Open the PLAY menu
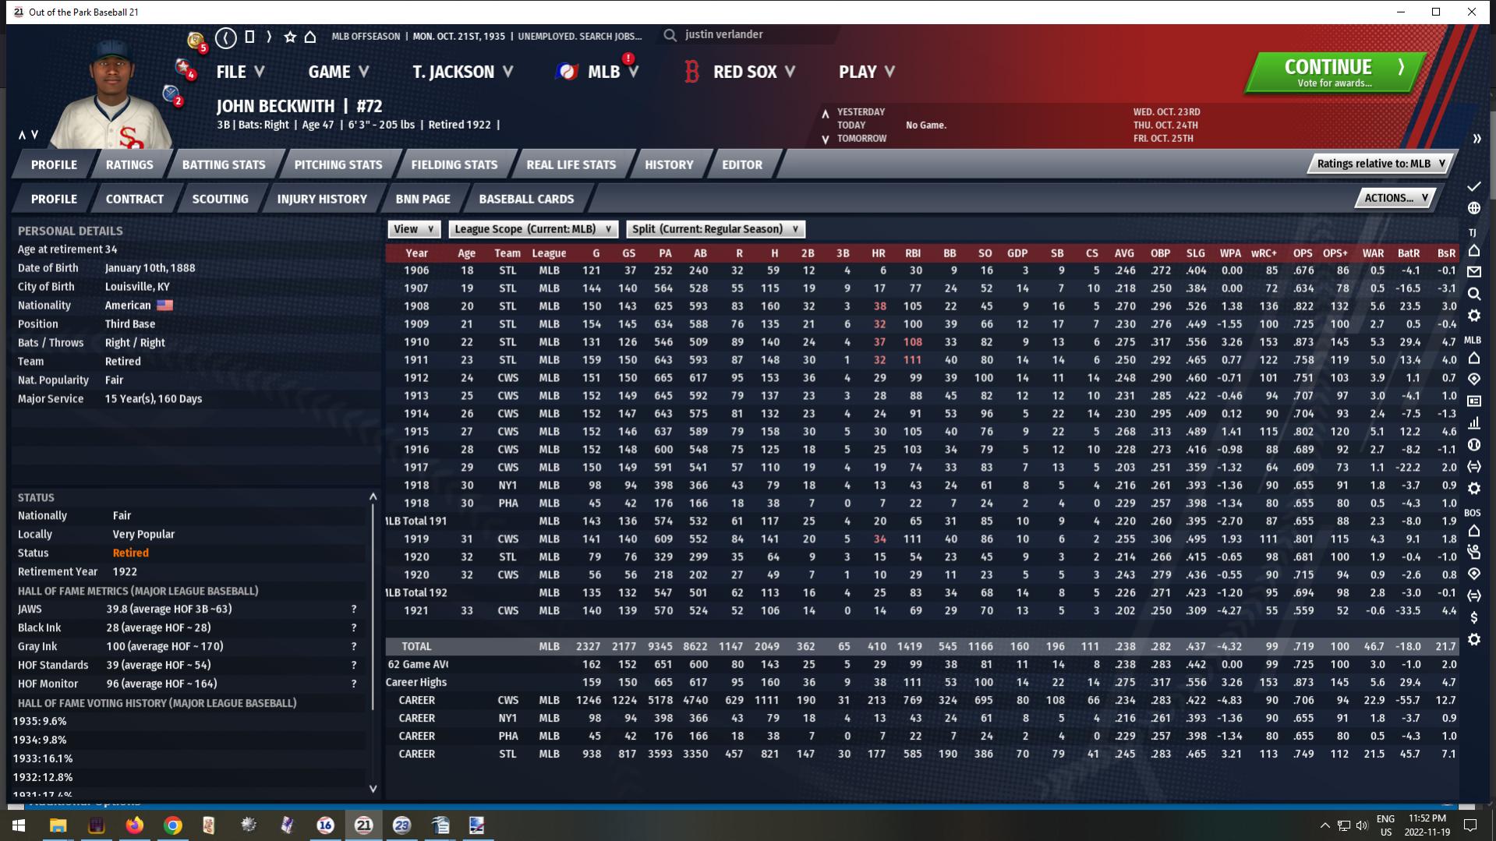The image size is (1496, 841). tap(867, 72)
